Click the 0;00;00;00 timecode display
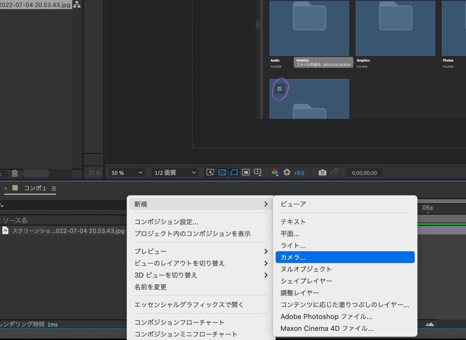 point(364,172)
